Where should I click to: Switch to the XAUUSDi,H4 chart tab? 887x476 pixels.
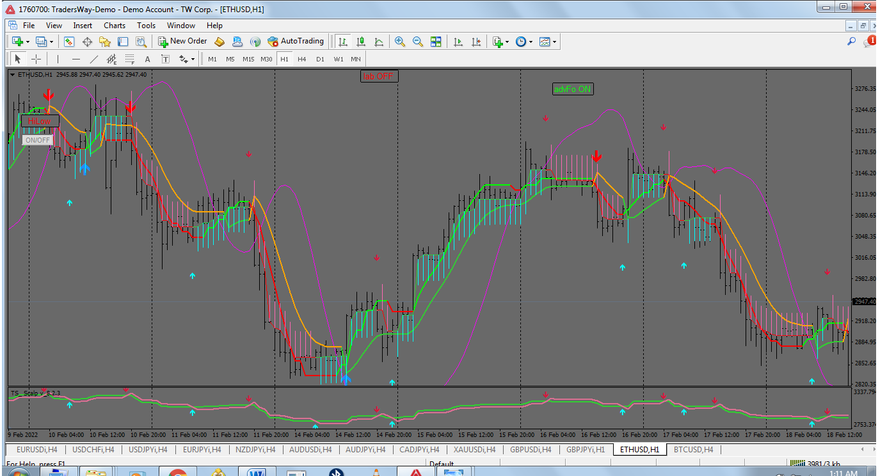(474, 450)
